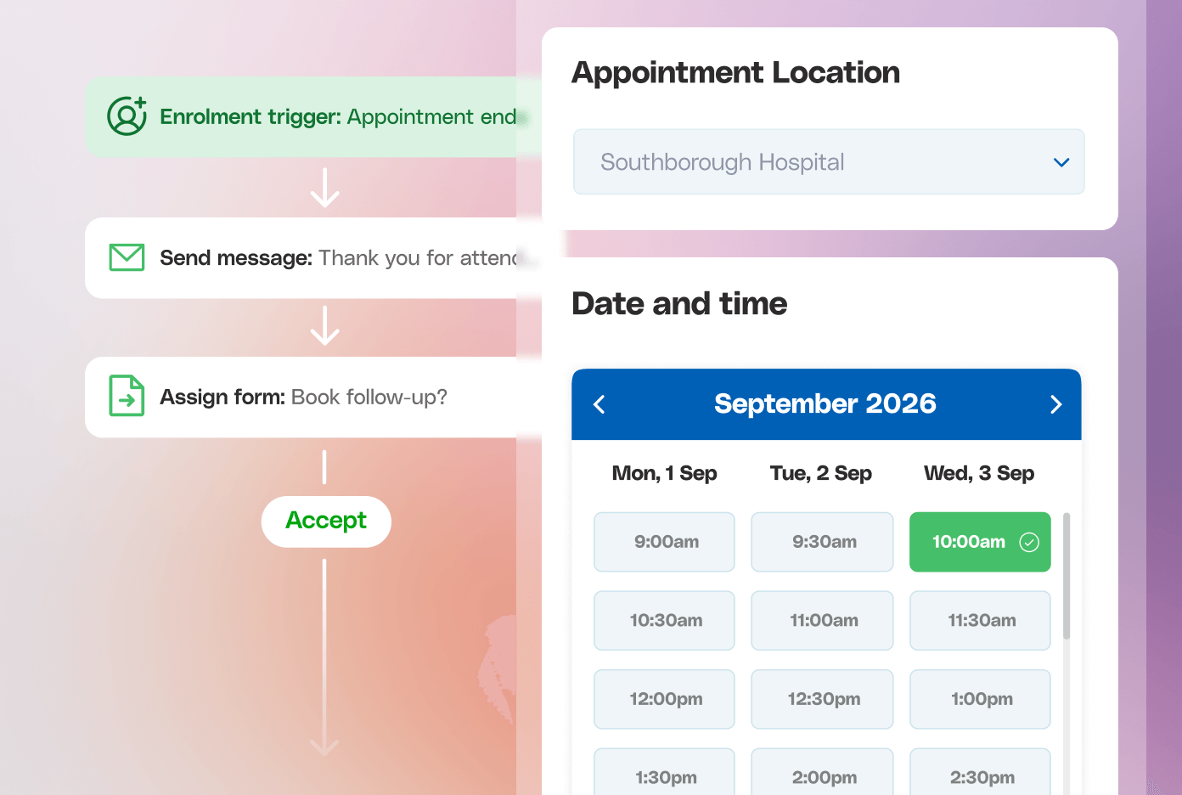Select the Tue, 2 Sep column header

pyautogui.click(x=821, y=473)
